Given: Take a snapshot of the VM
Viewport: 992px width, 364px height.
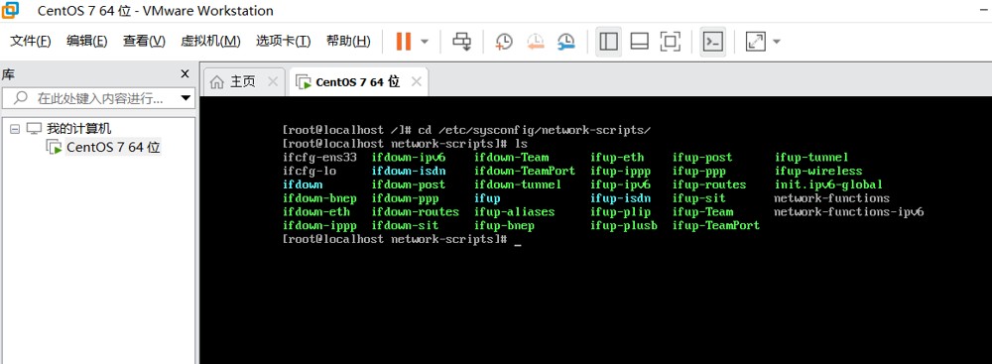Looking at the screenshot, I should 504,42.
